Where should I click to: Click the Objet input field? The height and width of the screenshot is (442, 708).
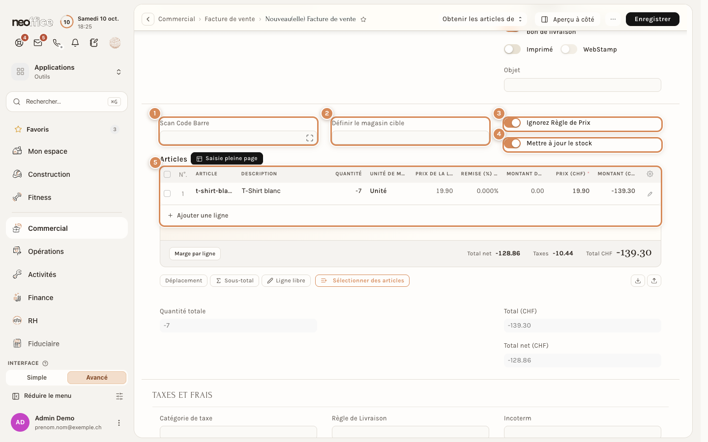click(583, 85)
